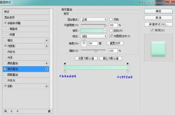This screenshot has width=175, height=115.
Task: Open the fx effects menu icon
Action: pos(6,111)
